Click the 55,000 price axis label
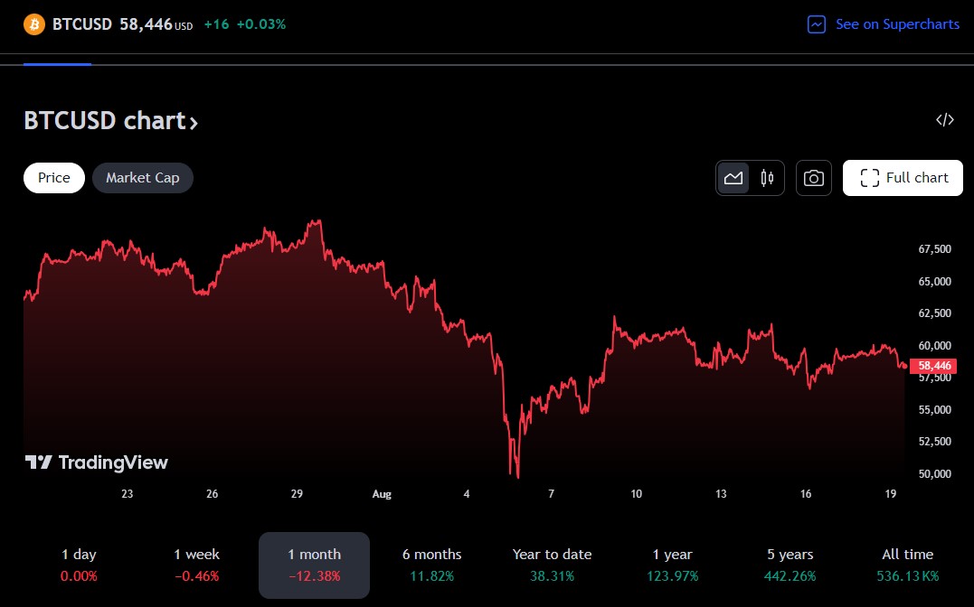Screen dimensions: 974x607 pyautogui.click(x=935, y=409)
